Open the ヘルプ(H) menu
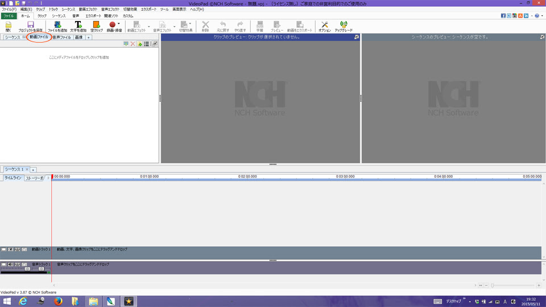This screenshot has width=546, height=307. (x=197, y=10)
